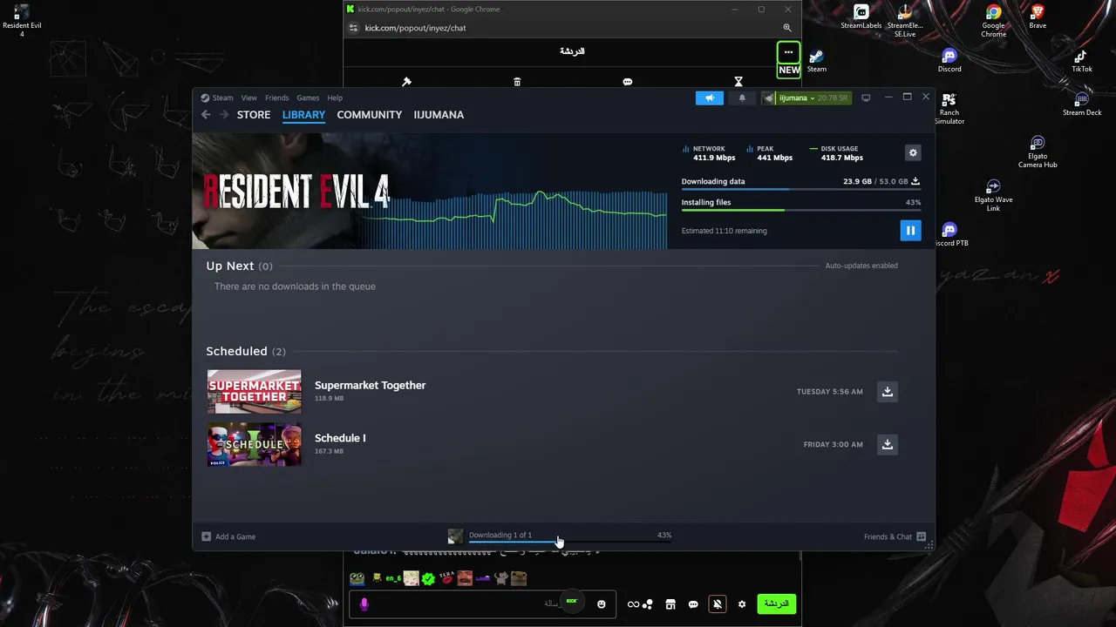Toggle Steam Big Picture mode icon
Image resolution: width=1116 pixels, height=627 pixels.
coord(866,98)
